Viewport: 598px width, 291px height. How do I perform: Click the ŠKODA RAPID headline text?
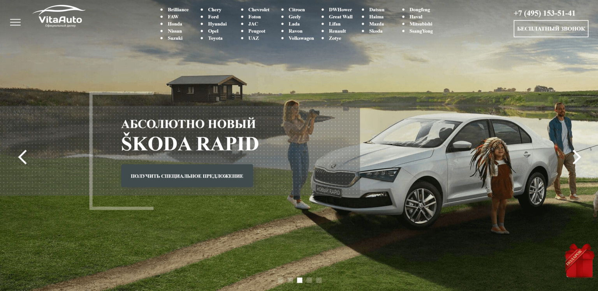point(190,143)
